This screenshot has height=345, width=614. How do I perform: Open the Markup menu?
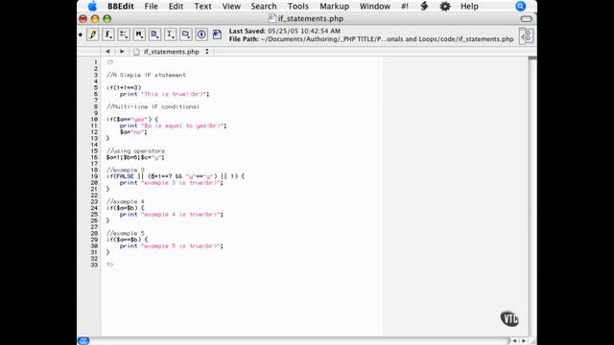click(335, 7)
